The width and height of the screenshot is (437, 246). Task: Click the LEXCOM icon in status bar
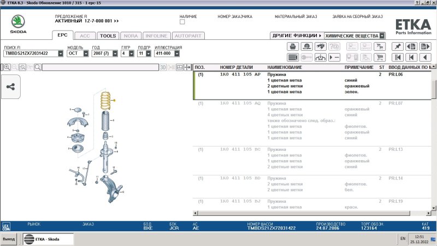[6, 226]
